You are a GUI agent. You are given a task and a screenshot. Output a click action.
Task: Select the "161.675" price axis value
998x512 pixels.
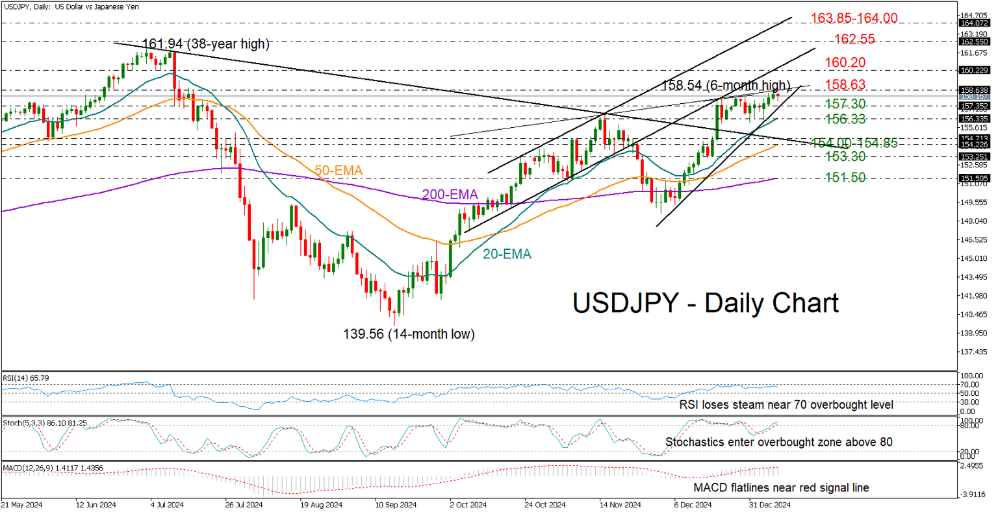coord(973,53)
